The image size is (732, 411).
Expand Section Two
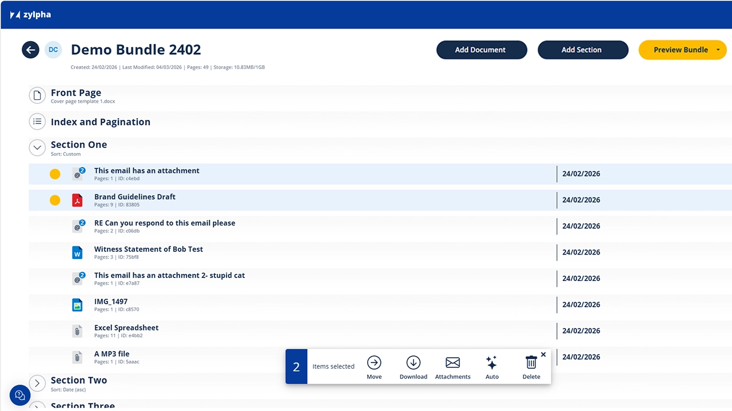(x=37, y=383)
